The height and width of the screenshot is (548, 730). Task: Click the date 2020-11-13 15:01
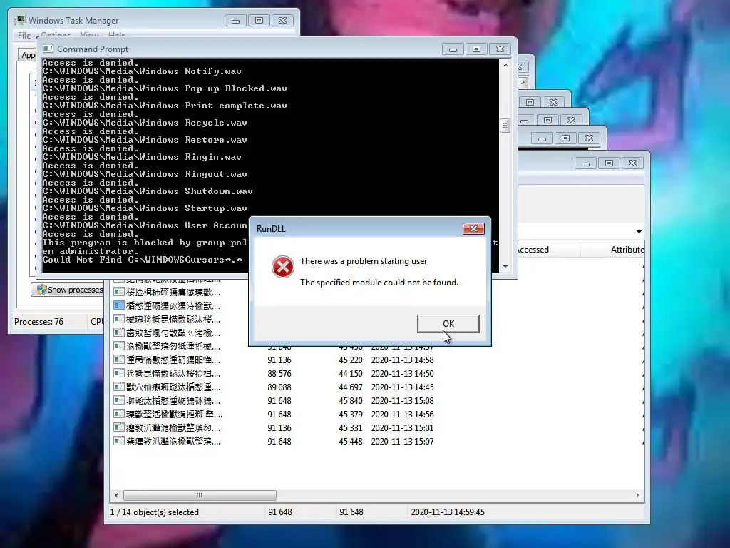[402, 428]
